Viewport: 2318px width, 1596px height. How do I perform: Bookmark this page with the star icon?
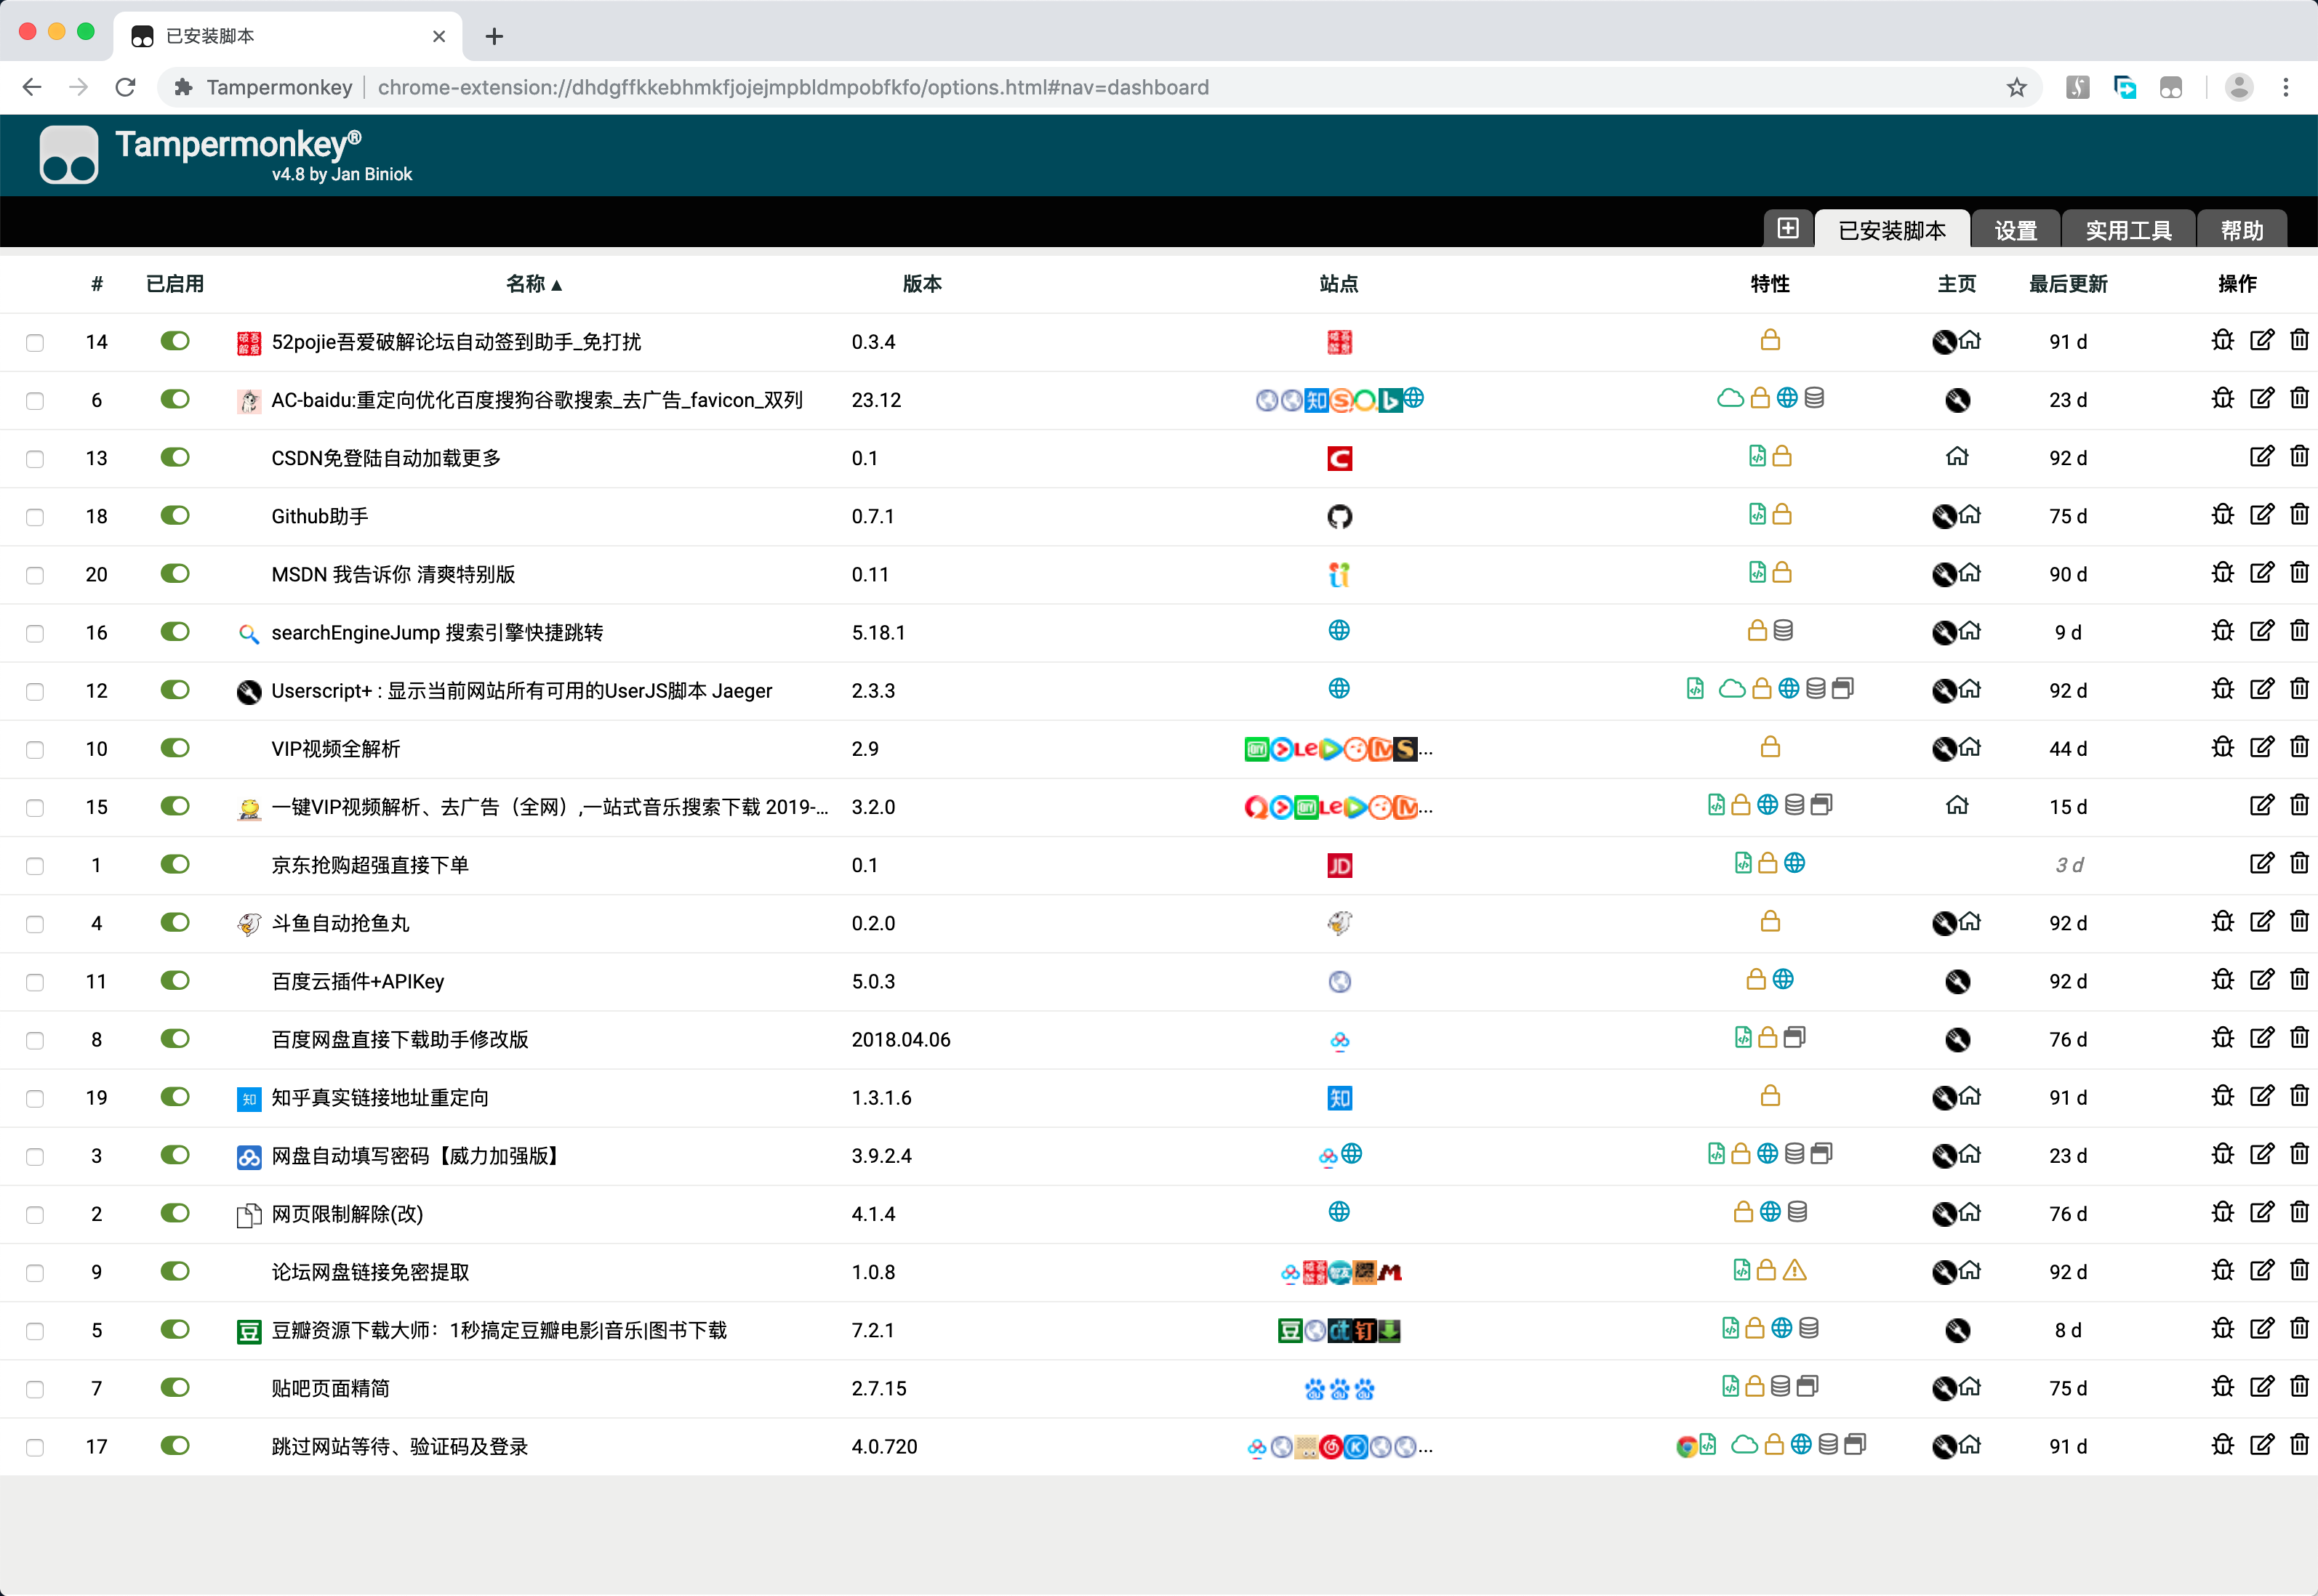point(2016,87)
